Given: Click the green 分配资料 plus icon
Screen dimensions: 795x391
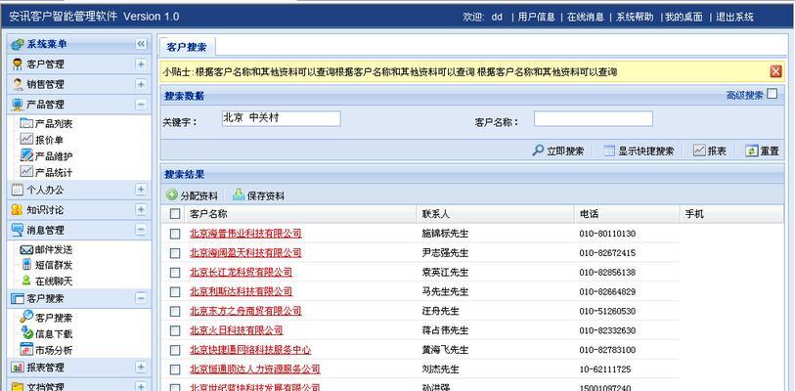Looking at the screenshot, I should coord(172,195).
